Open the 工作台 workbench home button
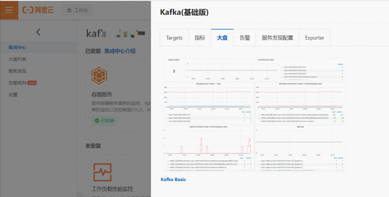Screen dimensions: 389x197 77,10
